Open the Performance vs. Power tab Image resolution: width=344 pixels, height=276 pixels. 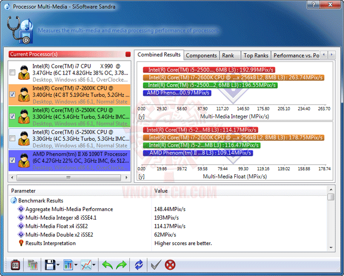point(296,55)
